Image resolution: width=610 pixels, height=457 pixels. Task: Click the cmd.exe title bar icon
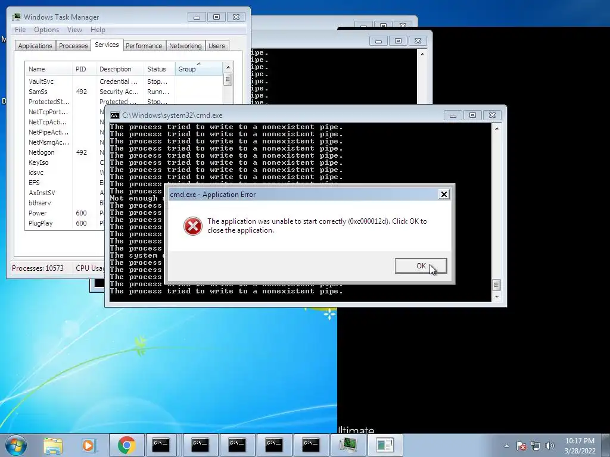point(115,115)
